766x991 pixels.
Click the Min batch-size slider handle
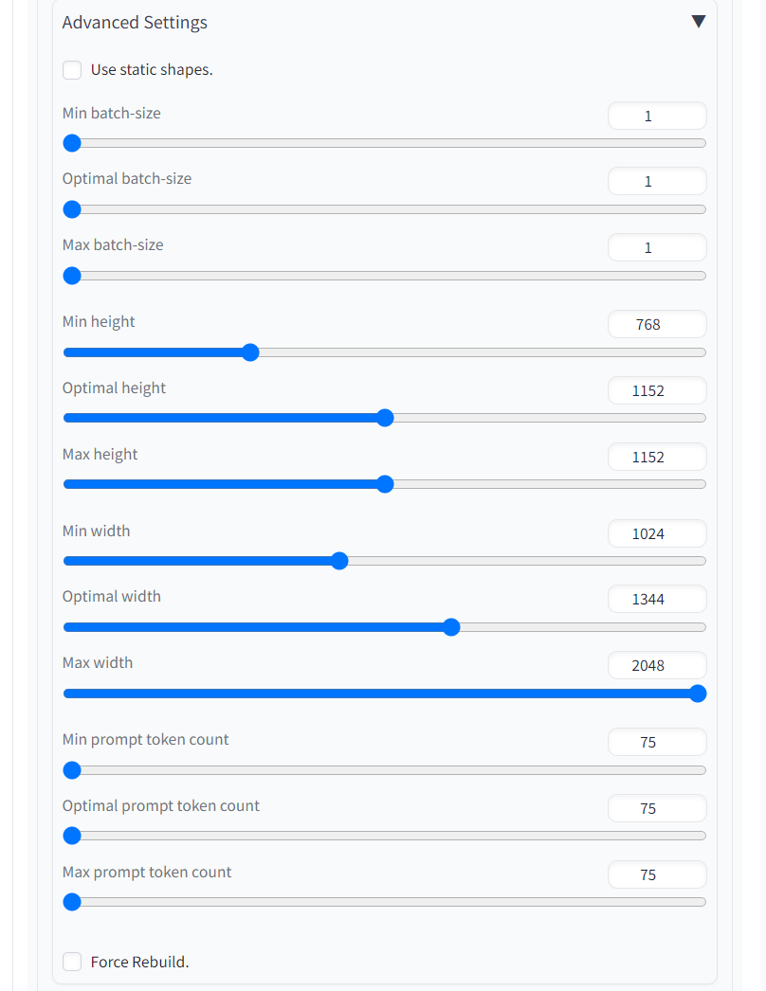pos(72,143)
